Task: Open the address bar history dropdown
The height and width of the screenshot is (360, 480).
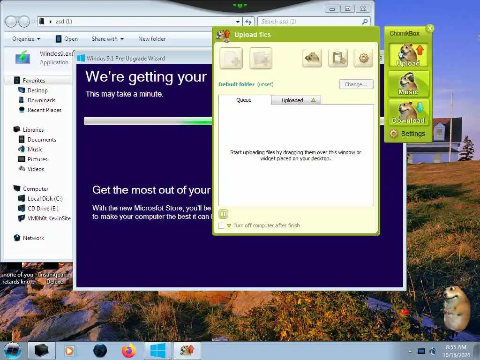Action: 238,22
